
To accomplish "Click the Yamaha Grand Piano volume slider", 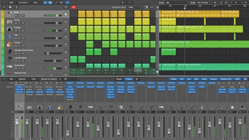I will [x=53, y=53].
